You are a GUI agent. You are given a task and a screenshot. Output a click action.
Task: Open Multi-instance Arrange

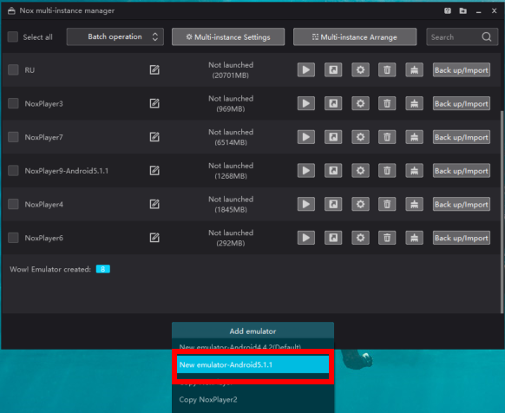click(355, 36)
